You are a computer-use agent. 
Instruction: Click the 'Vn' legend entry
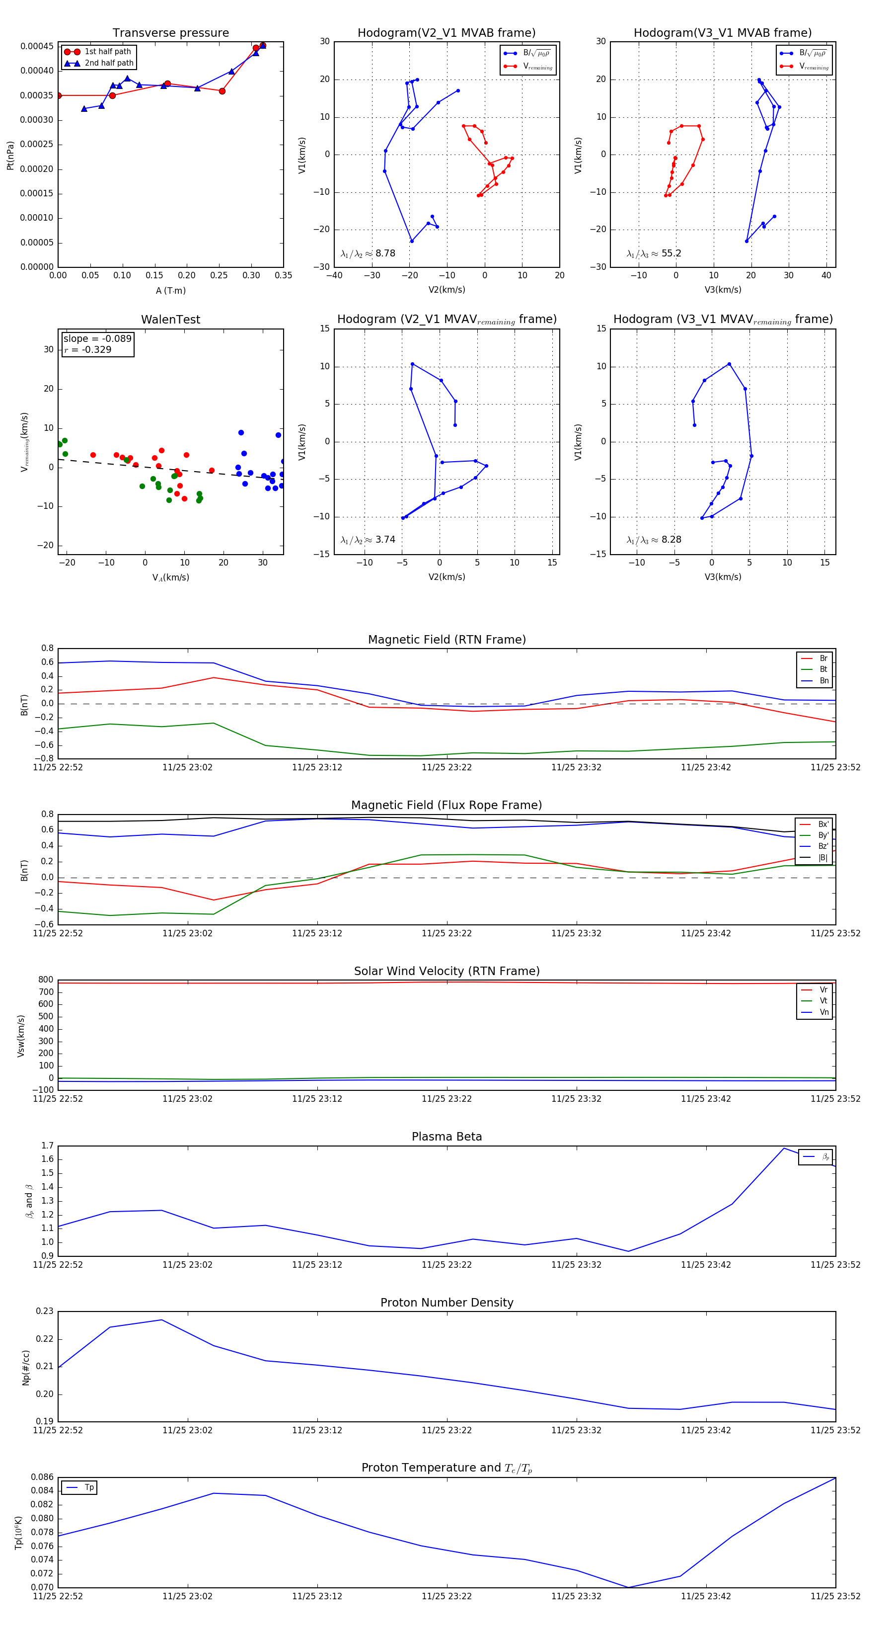815,1012
